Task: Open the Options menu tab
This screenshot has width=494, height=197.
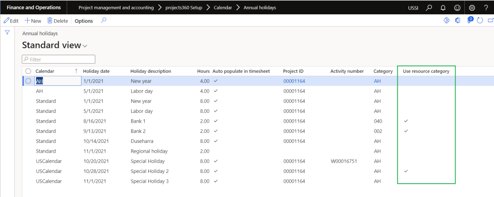Action: [x=83, y=21]
